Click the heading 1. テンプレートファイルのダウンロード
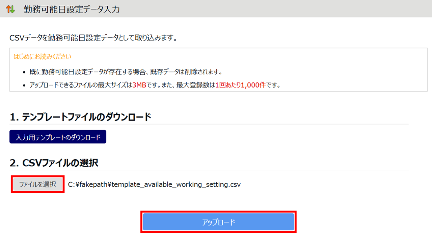Viewport: 432px width, 235px height. (80, 117)
